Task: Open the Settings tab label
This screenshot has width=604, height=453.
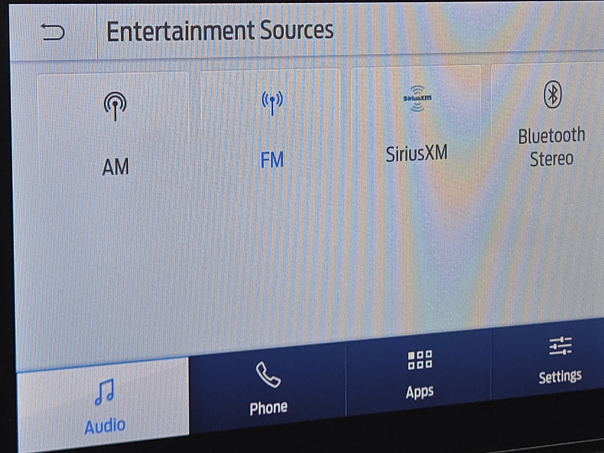Action: tap(560, 376)
